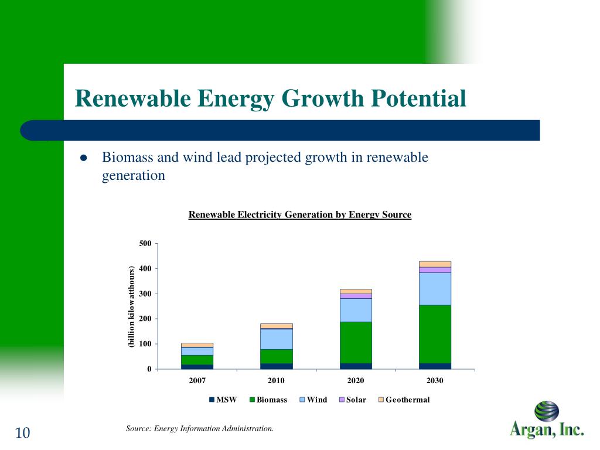
Task: Click the "(billion kilowatthours)" axis title
Action: tap(131, 306)
